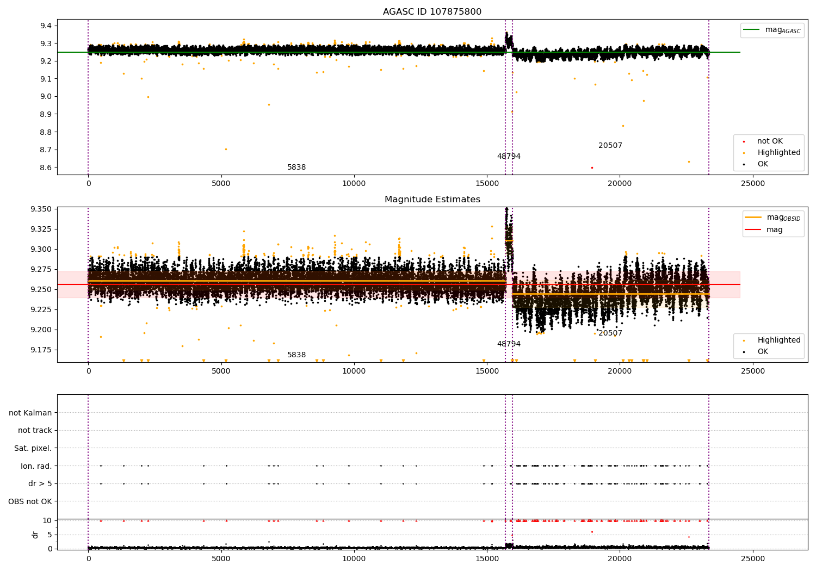The width and height of the screenshot is (816, 571).
Task: Click the 'Highlighted' legend entry in top plot
Action: coord(778,153)
